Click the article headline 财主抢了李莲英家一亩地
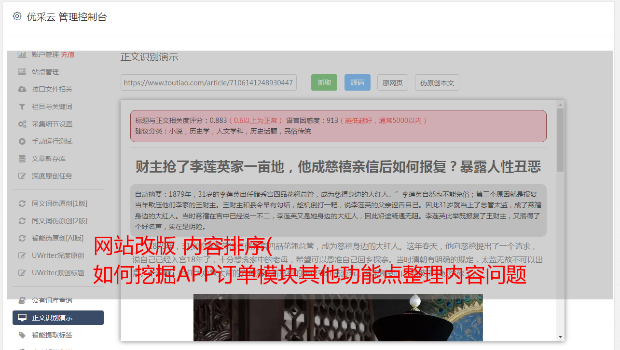The width and height of the screenshot is (620, 350). coord(338,167)
